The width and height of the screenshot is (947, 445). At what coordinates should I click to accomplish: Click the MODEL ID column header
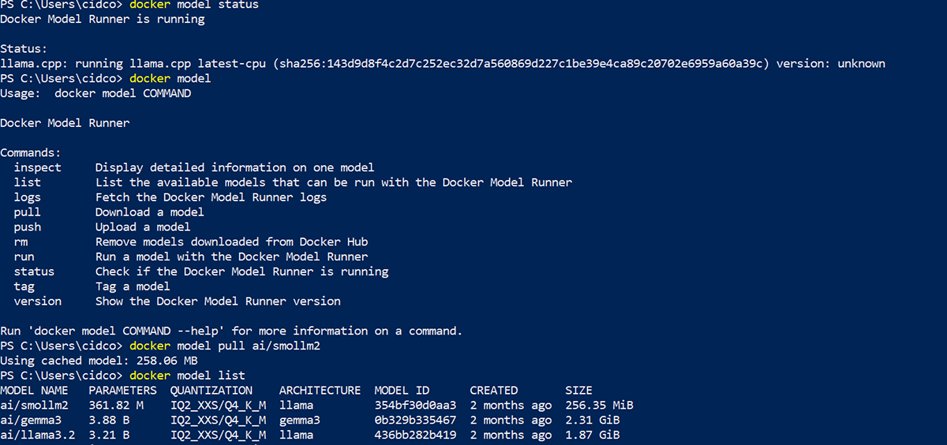pyautogui.click(x=402, y=390)
